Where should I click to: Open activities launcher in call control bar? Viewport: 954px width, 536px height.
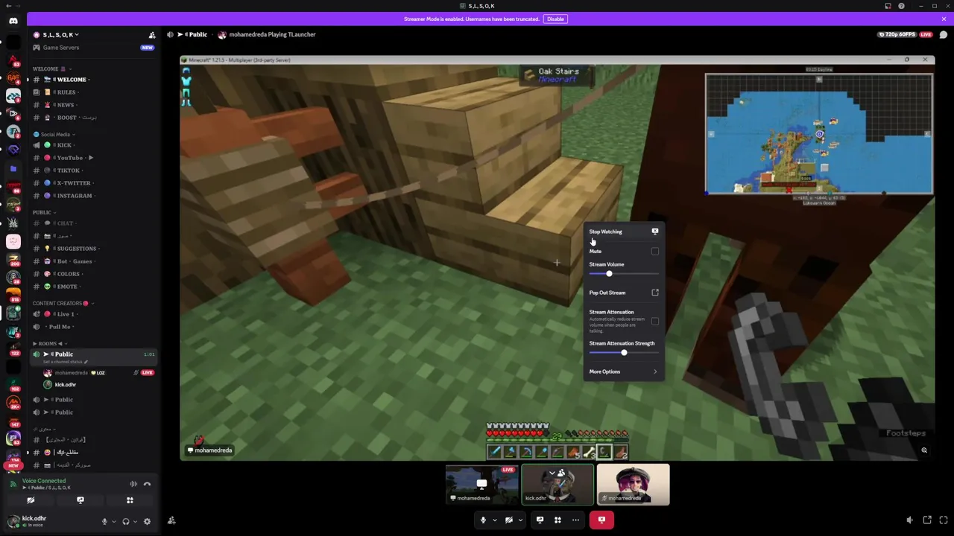tap(557, 520)
